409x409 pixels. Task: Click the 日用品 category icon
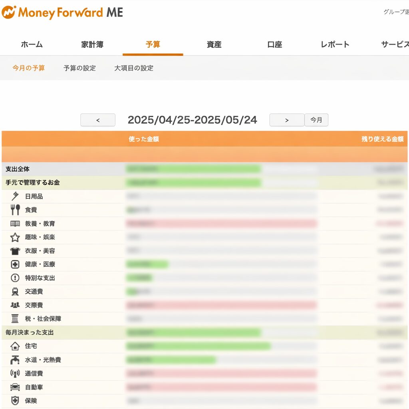click(x=15, y=196)
